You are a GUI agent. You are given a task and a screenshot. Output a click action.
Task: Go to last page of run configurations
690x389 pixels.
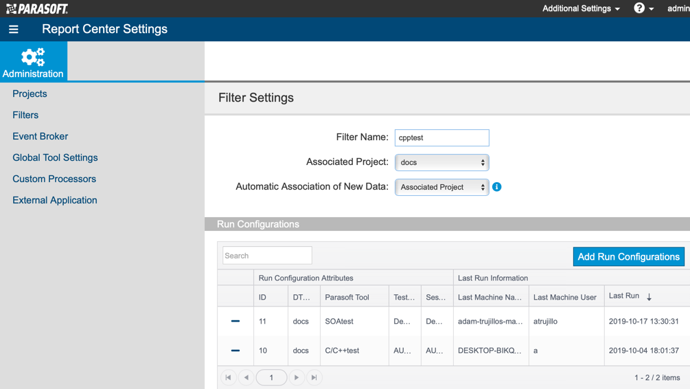pos(314,377)
